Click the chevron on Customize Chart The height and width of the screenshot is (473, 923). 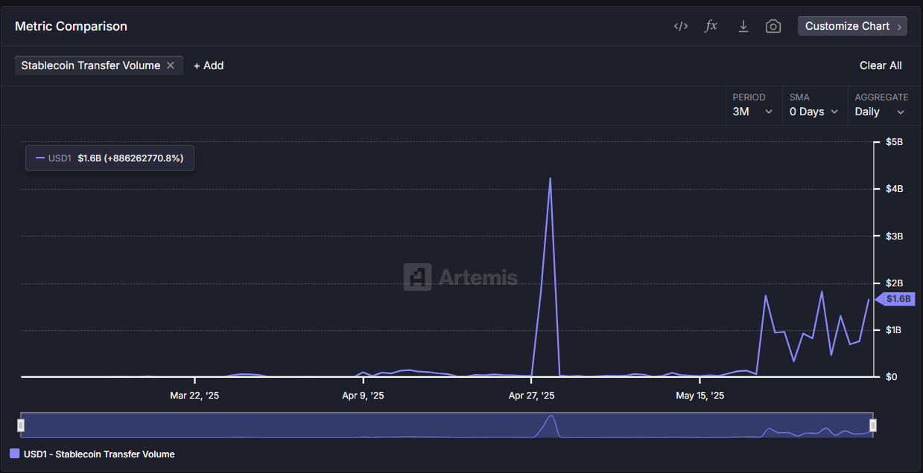(x=899, y=27)
